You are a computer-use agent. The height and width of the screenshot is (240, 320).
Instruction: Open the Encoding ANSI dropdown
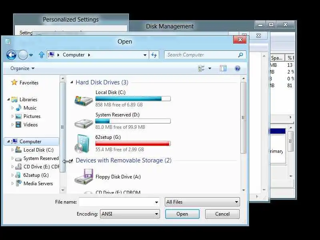[130, 214]
